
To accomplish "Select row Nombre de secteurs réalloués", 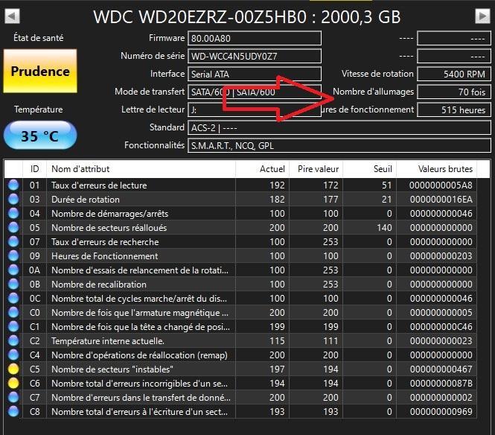I will coord(240,227).
